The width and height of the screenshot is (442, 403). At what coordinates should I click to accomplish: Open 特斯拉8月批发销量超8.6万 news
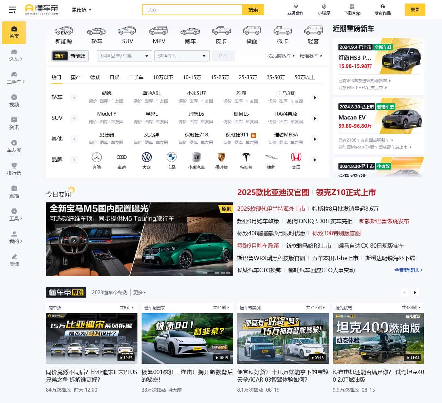click(345, 209)
